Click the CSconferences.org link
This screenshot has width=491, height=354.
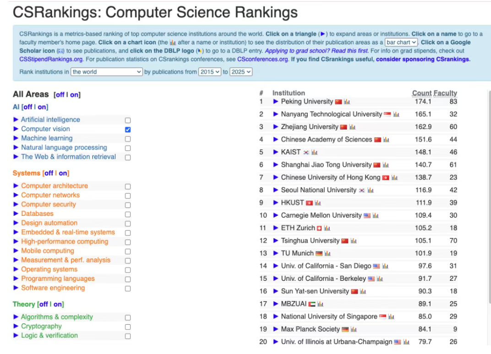[262, 59]
